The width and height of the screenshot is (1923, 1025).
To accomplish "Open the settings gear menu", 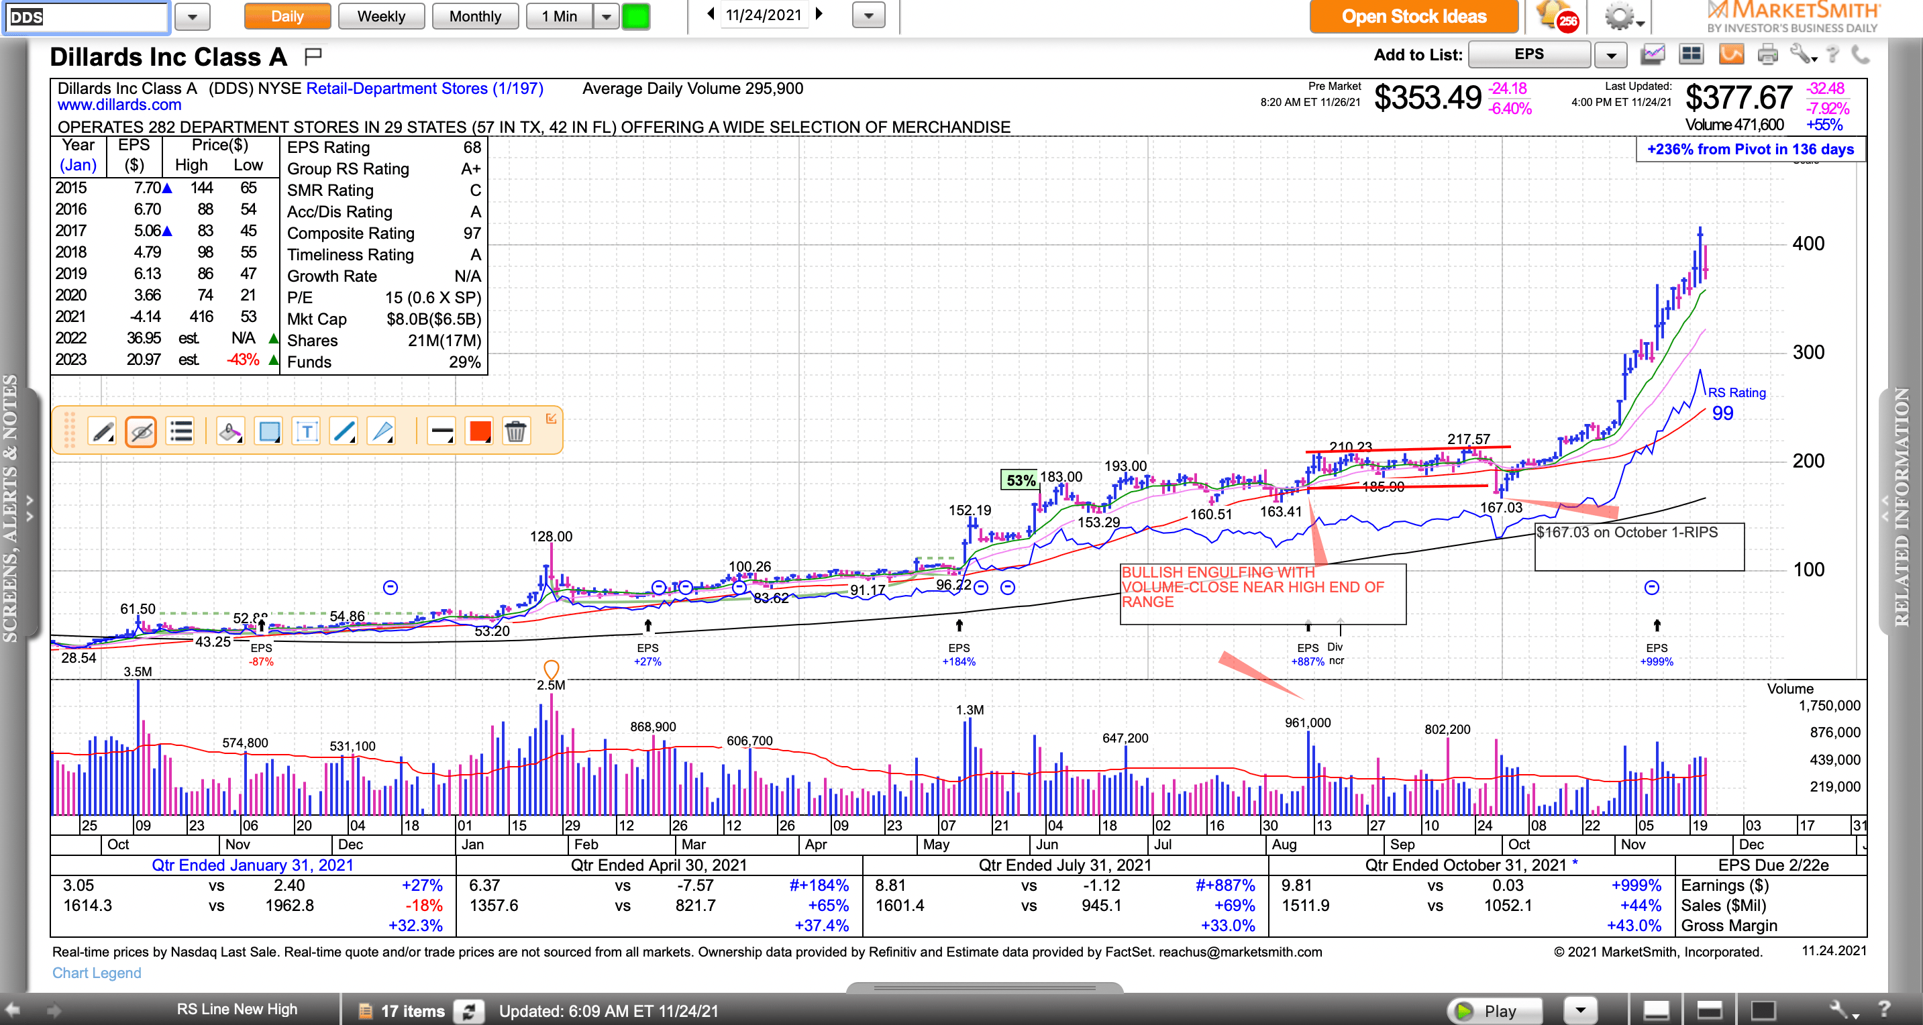I will click(x=1624, y=16).
